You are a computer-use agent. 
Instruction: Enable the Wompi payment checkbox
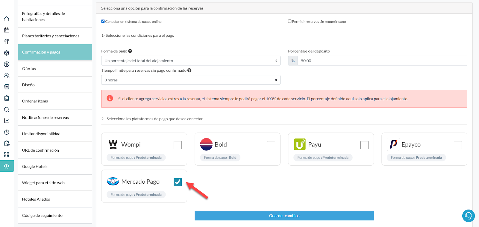pos(178,145)
